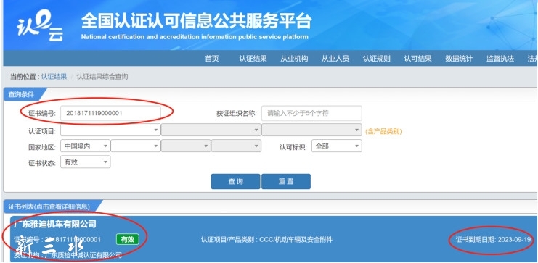Click the 查询 search button
Viewport: 538px width, 263px height.
pyautogui.click(x=235, y=181)
